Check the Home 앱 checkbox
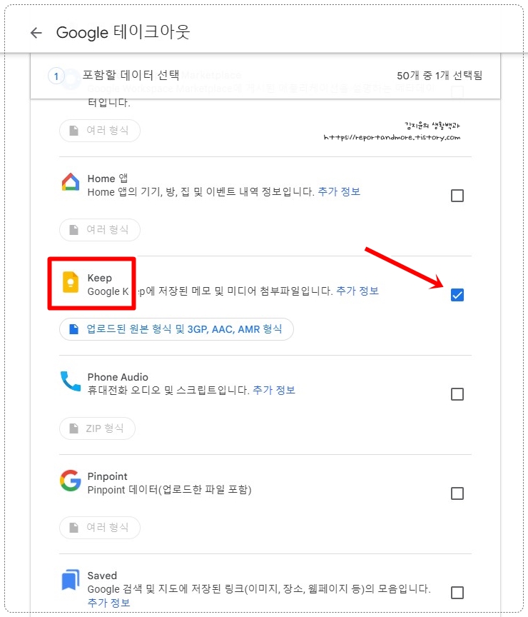The height and width of the screenshot is (617, 528). point(457,196)
